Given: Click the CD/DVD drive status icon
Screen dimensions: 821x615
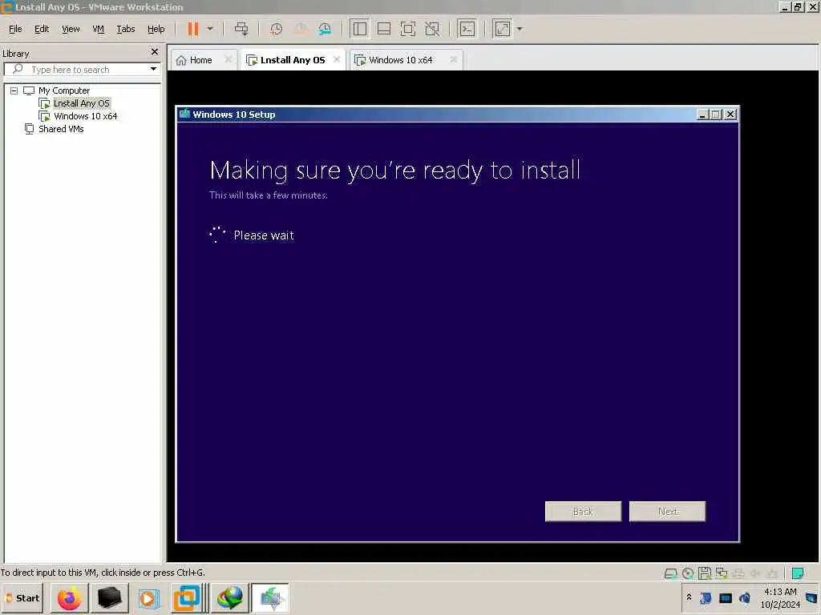Looking at the screenshot, I should (x=688, y=573).
